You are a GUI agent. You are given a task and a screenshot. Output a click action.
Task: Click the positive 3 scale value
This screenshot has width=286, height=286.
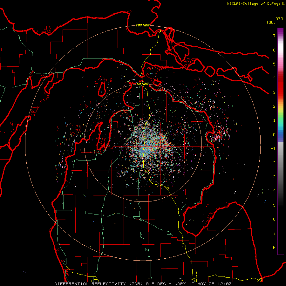[x=274, y=92]
